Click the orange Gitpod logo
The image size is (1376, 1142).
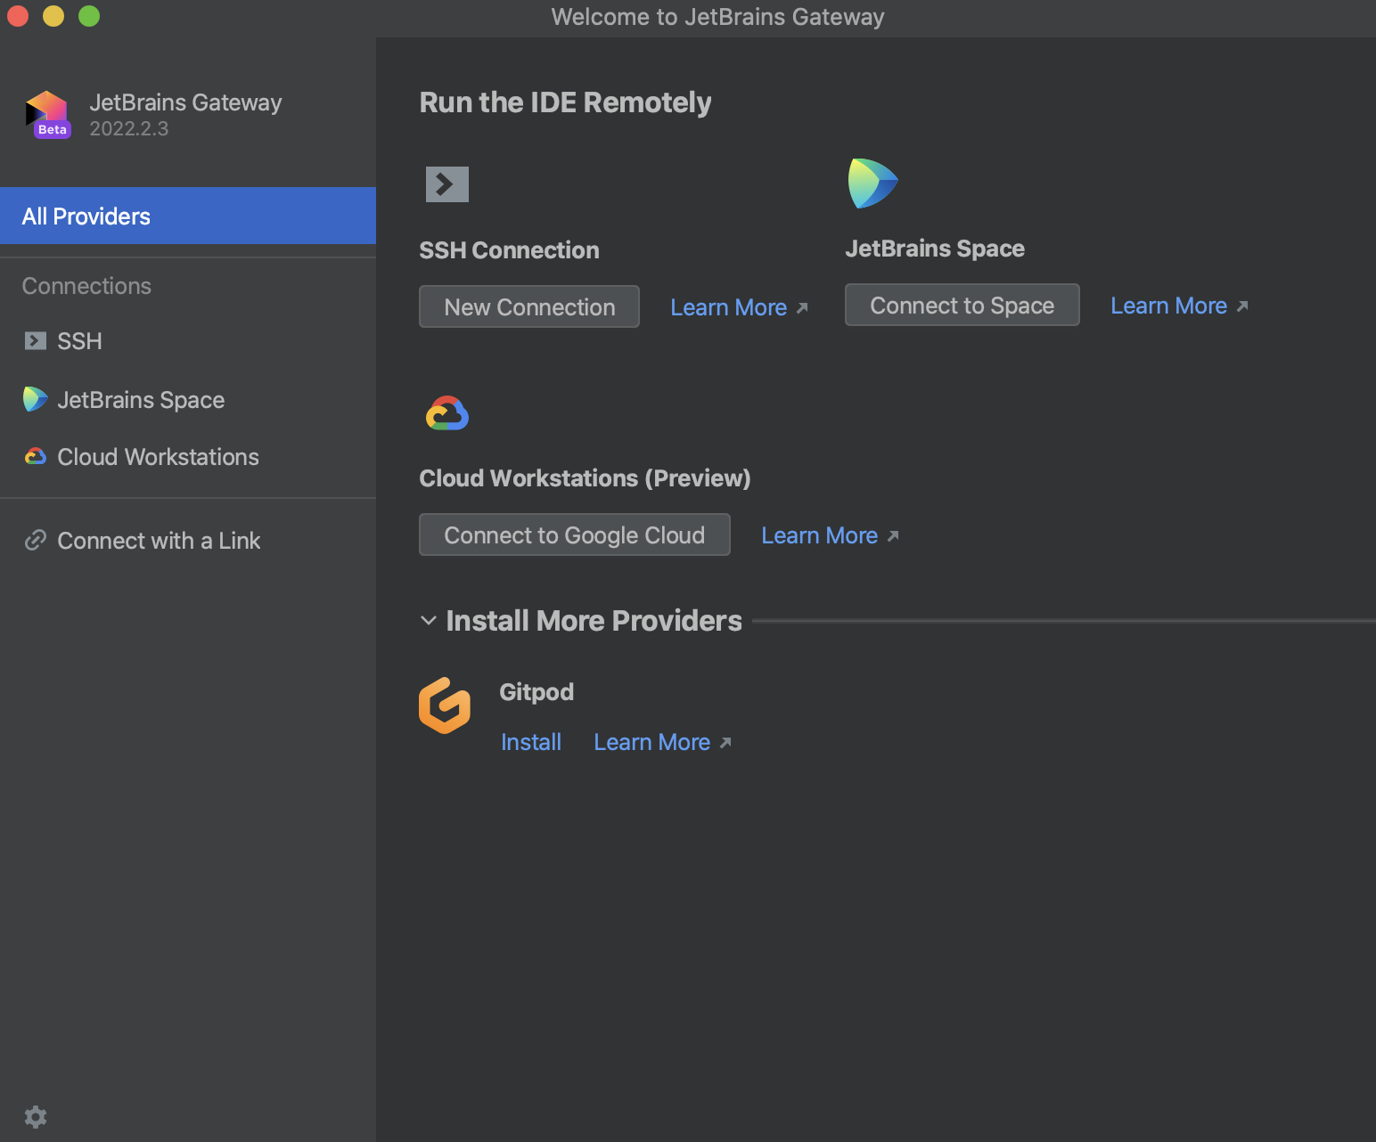tap(445, 706)
